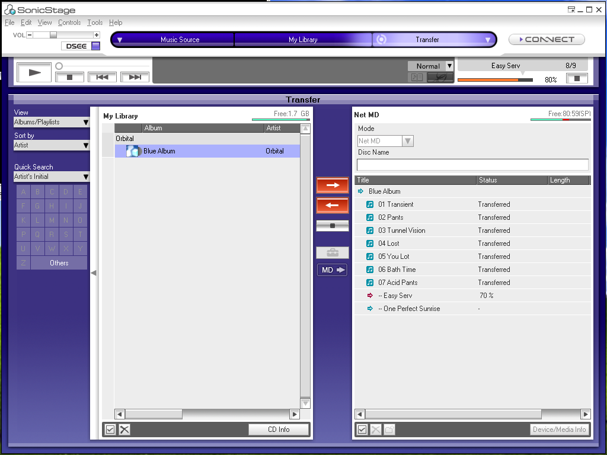
Task: Delete Net MD item with X icon
Action: (x=376, y=430)
